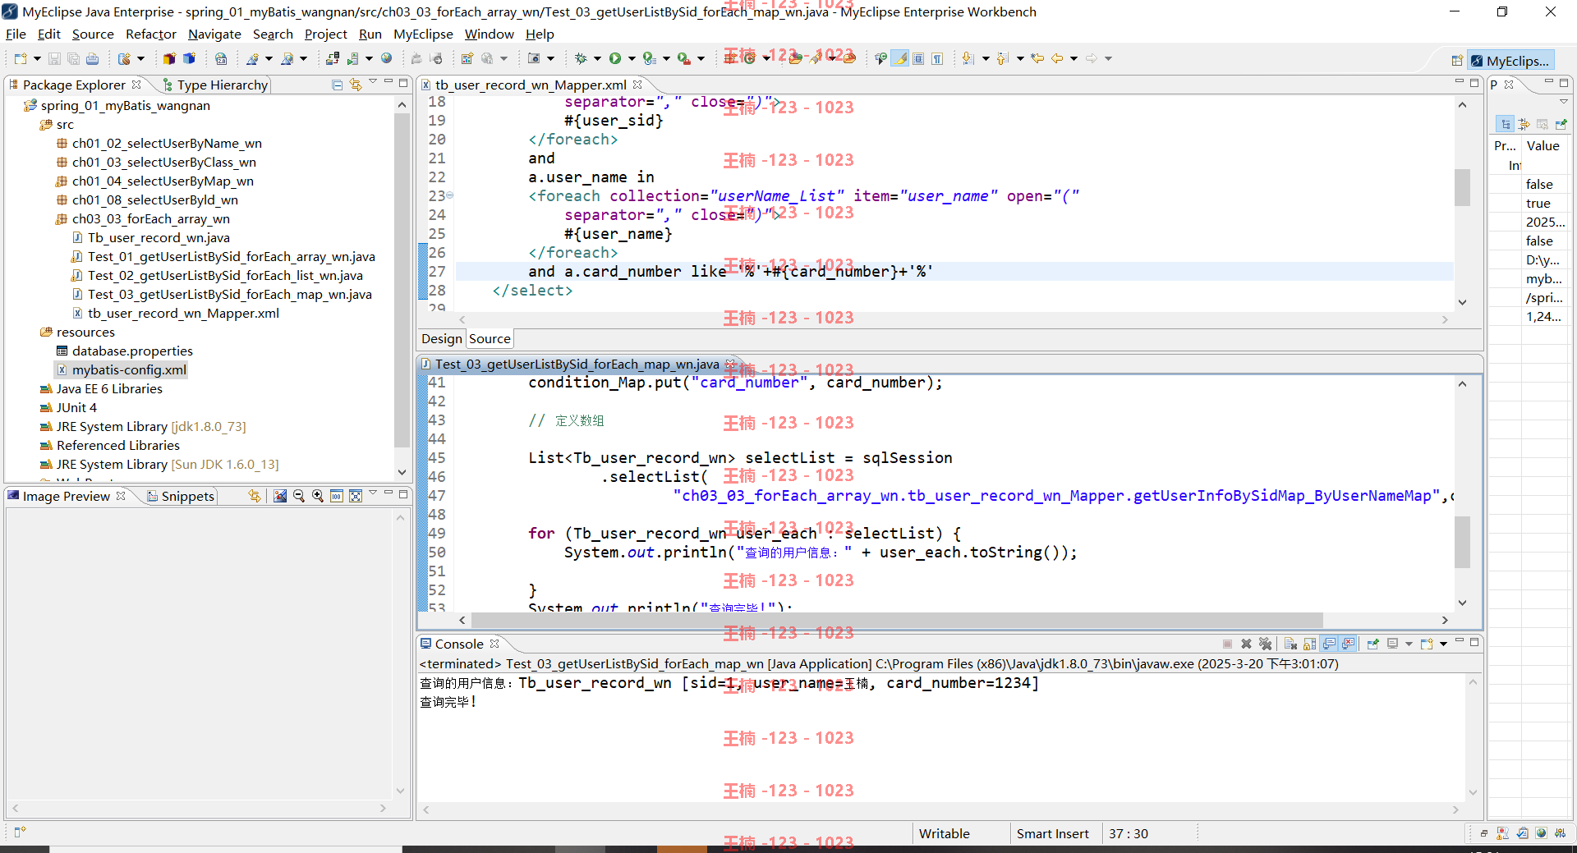1577x853 pixels.
Task: Open dropdown next to Open Console icon
Action: (1443, 644)
